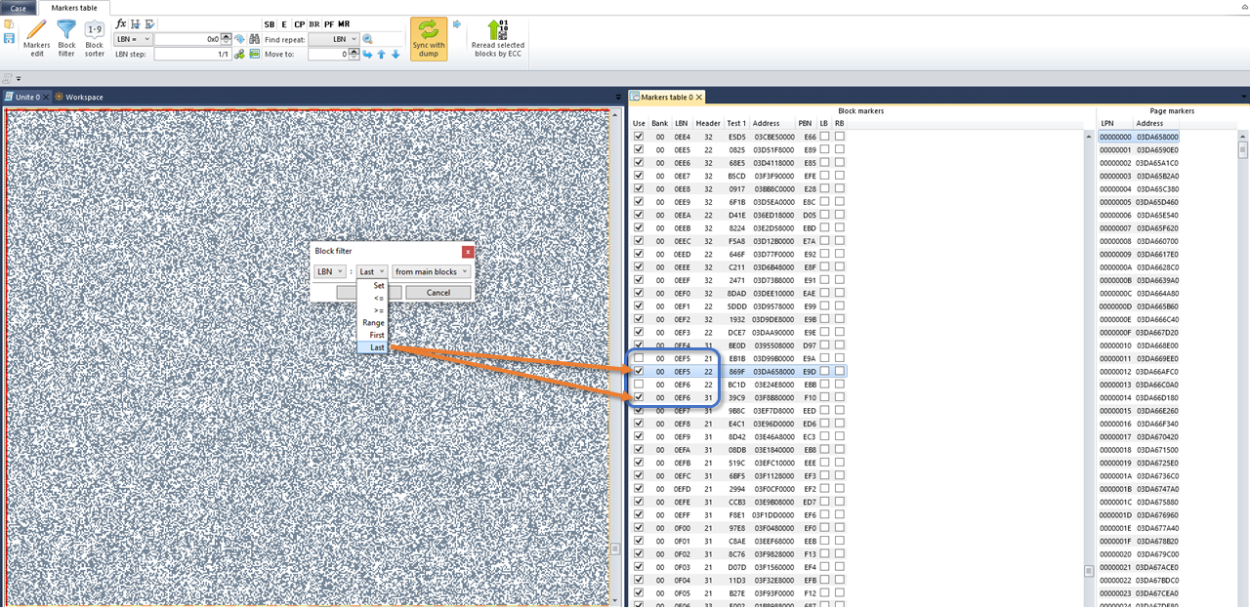Open quick access toolbar customize arrow
This screenshot has height=610, width=1250.
[18, 78]
